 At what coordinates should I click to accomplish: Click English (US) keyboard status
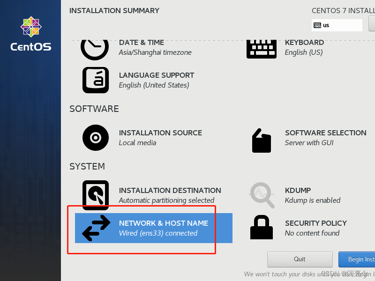(304, 52)
